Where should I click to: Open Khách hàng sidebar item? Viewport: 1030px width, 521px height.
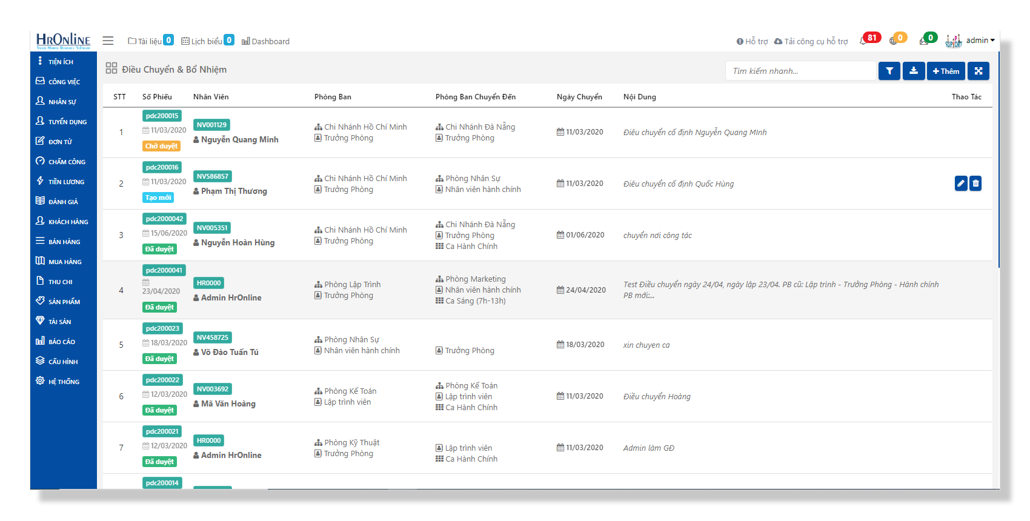(63, 221)
